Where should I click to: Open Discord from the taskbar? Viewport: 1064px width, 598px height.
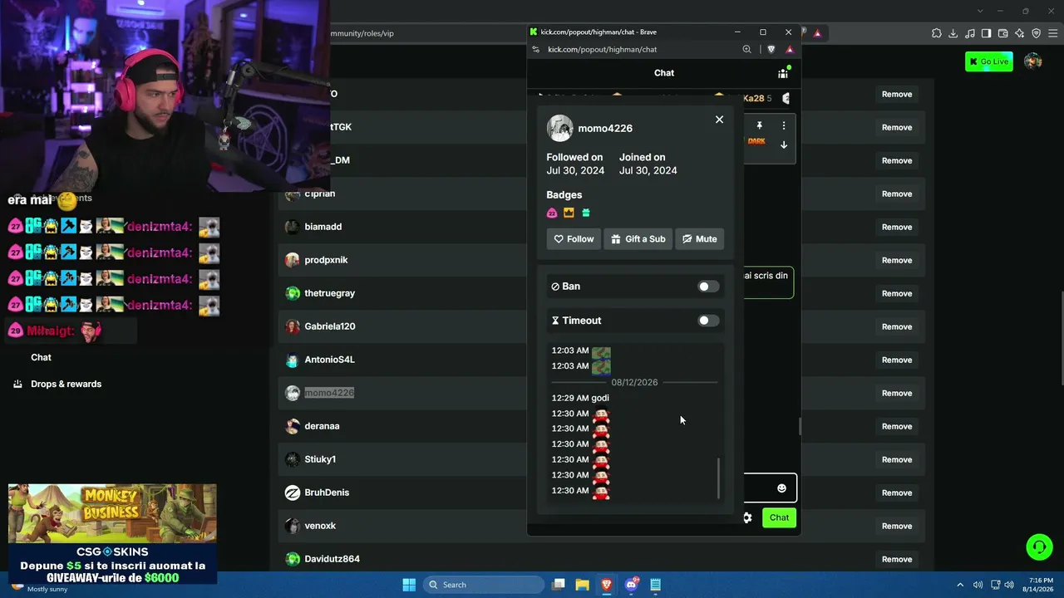click(631, 585)
